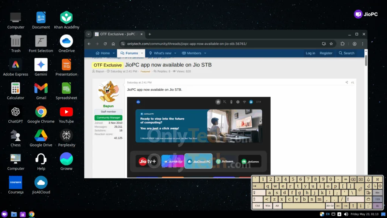The width and height of the screenshot is (387, 218).
Task: Select the Forums nav tab
Action: click(x=129, y=53)
